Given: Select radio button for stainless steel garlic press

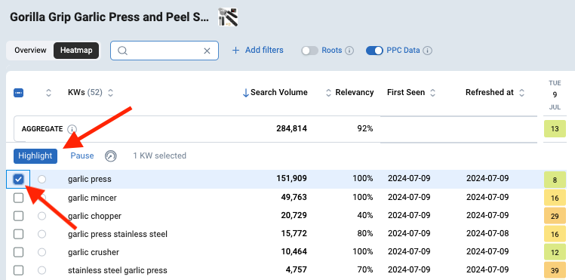Looking at the screenshot, I should [x=42, y=270].
